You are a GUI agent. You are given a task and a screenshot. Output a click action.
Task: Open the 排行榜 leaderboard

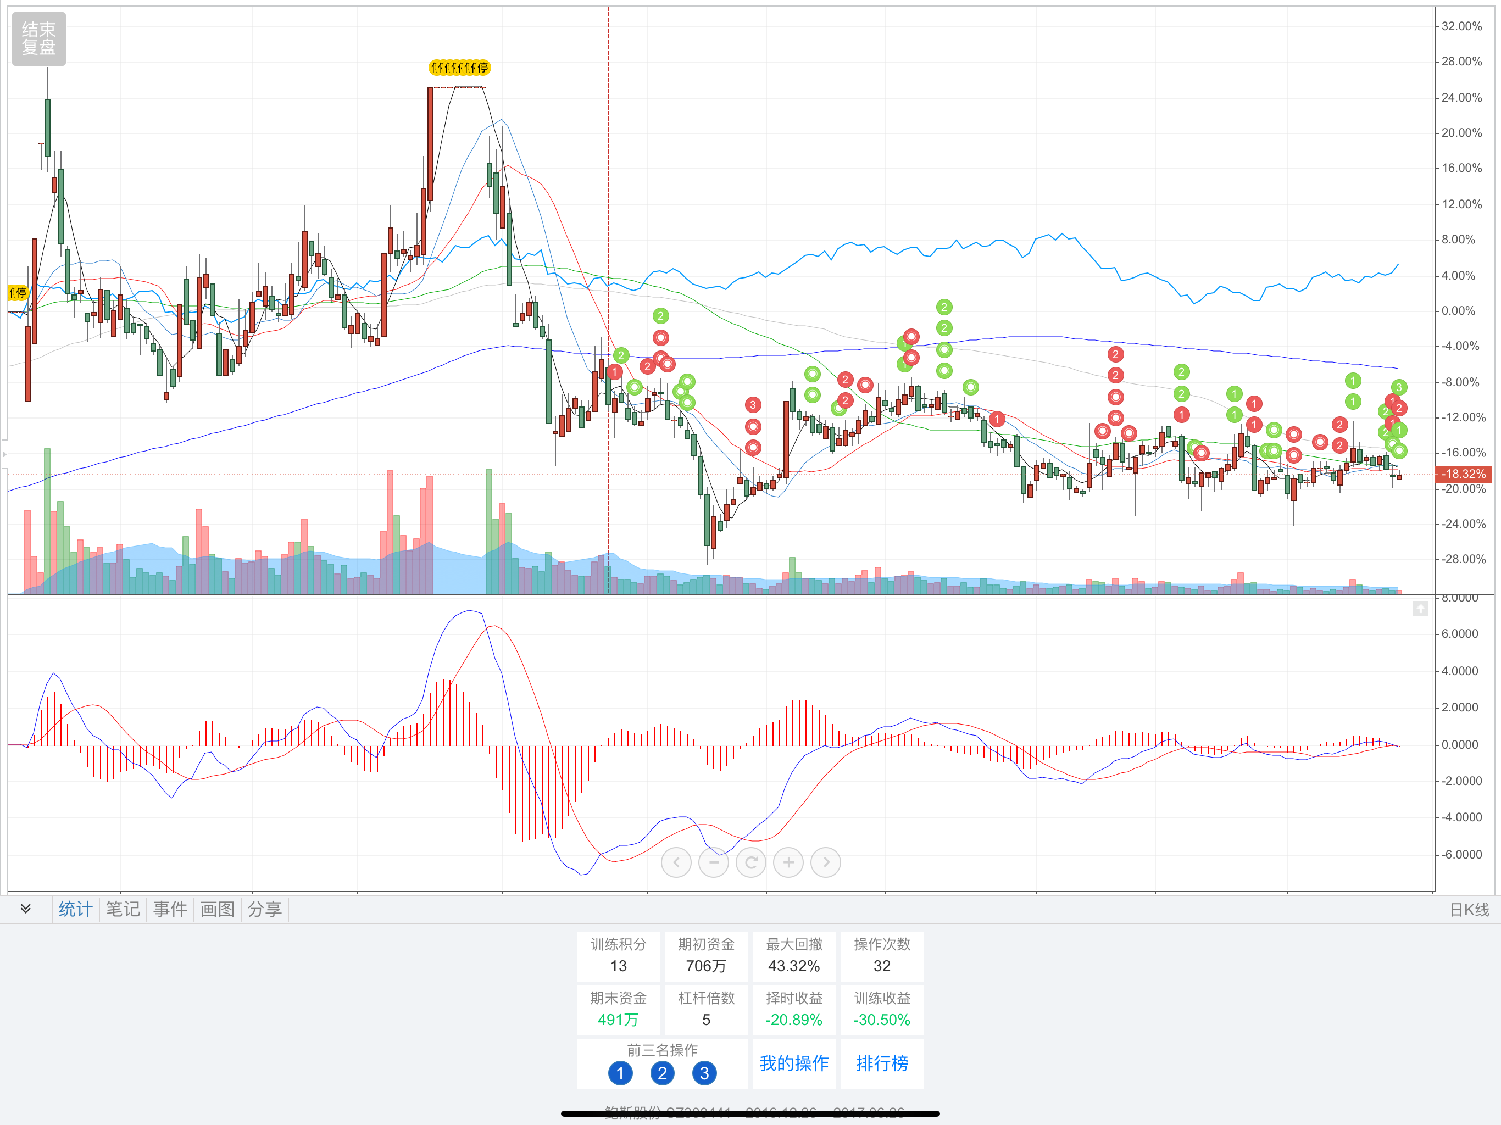click(881, 1063)
